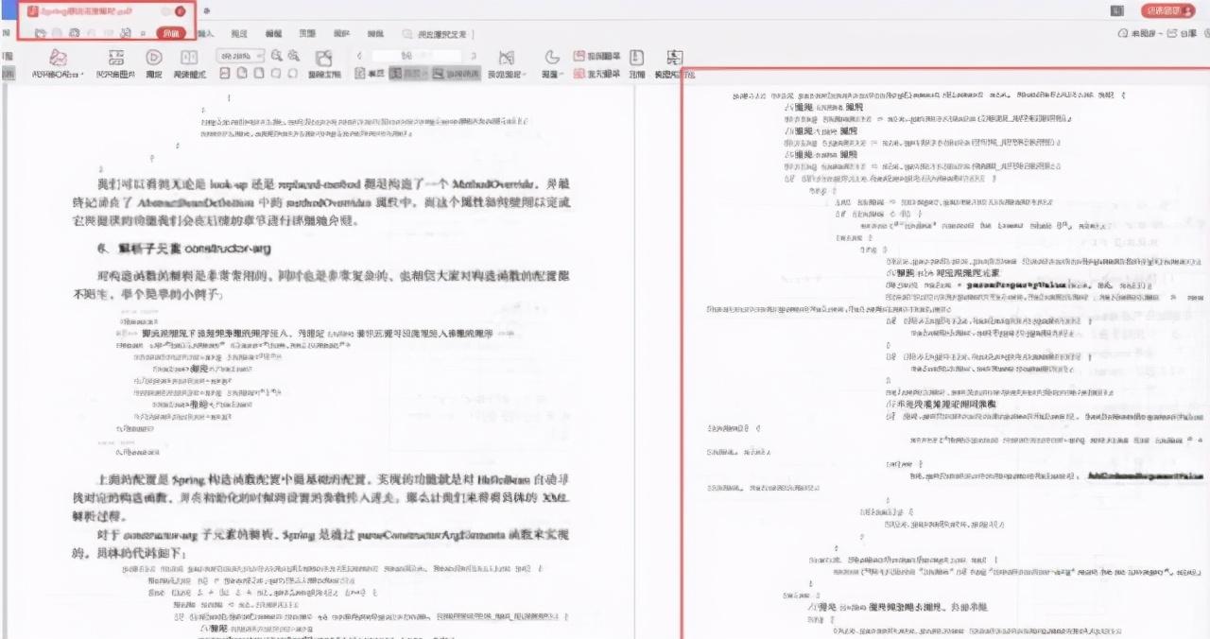This screenshot has width=1210, height=639.
Task: Select double page view mode
Action: tap(408, 74)
